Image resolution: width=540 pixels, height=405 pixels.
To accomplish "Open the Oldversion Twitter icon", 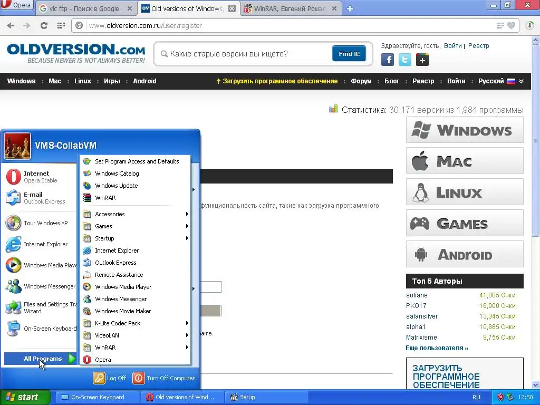I will [x=404, y=60].
